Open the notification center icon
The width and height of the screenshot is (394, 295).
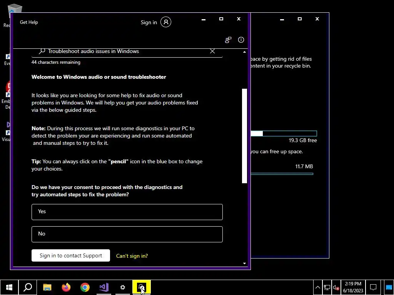point(373,287)
